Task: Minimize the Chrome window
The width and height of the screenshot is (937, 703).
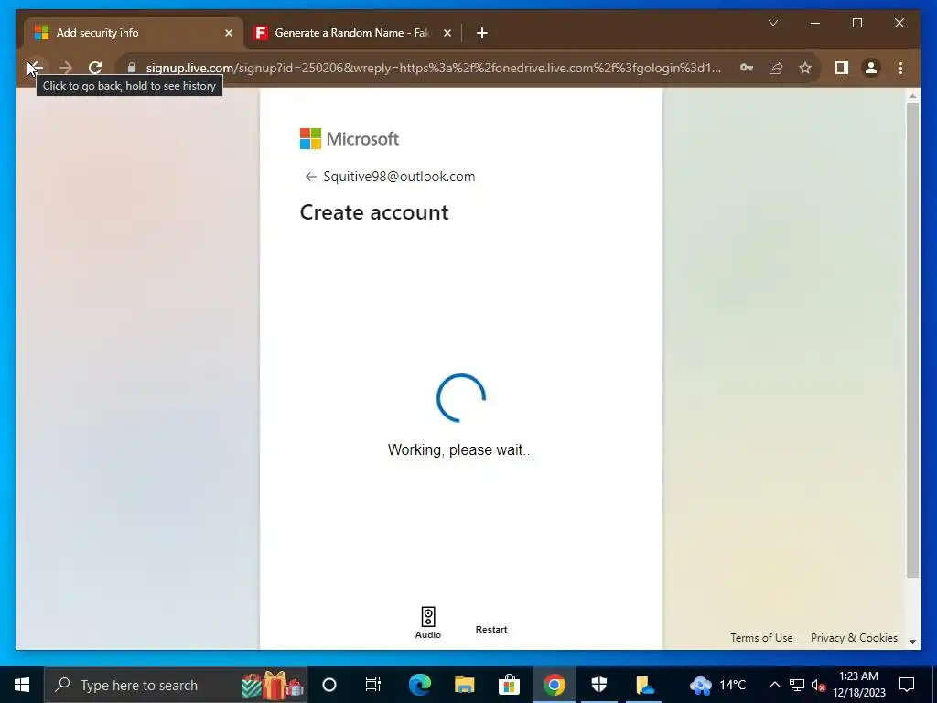Action: (x=815, y=23)
